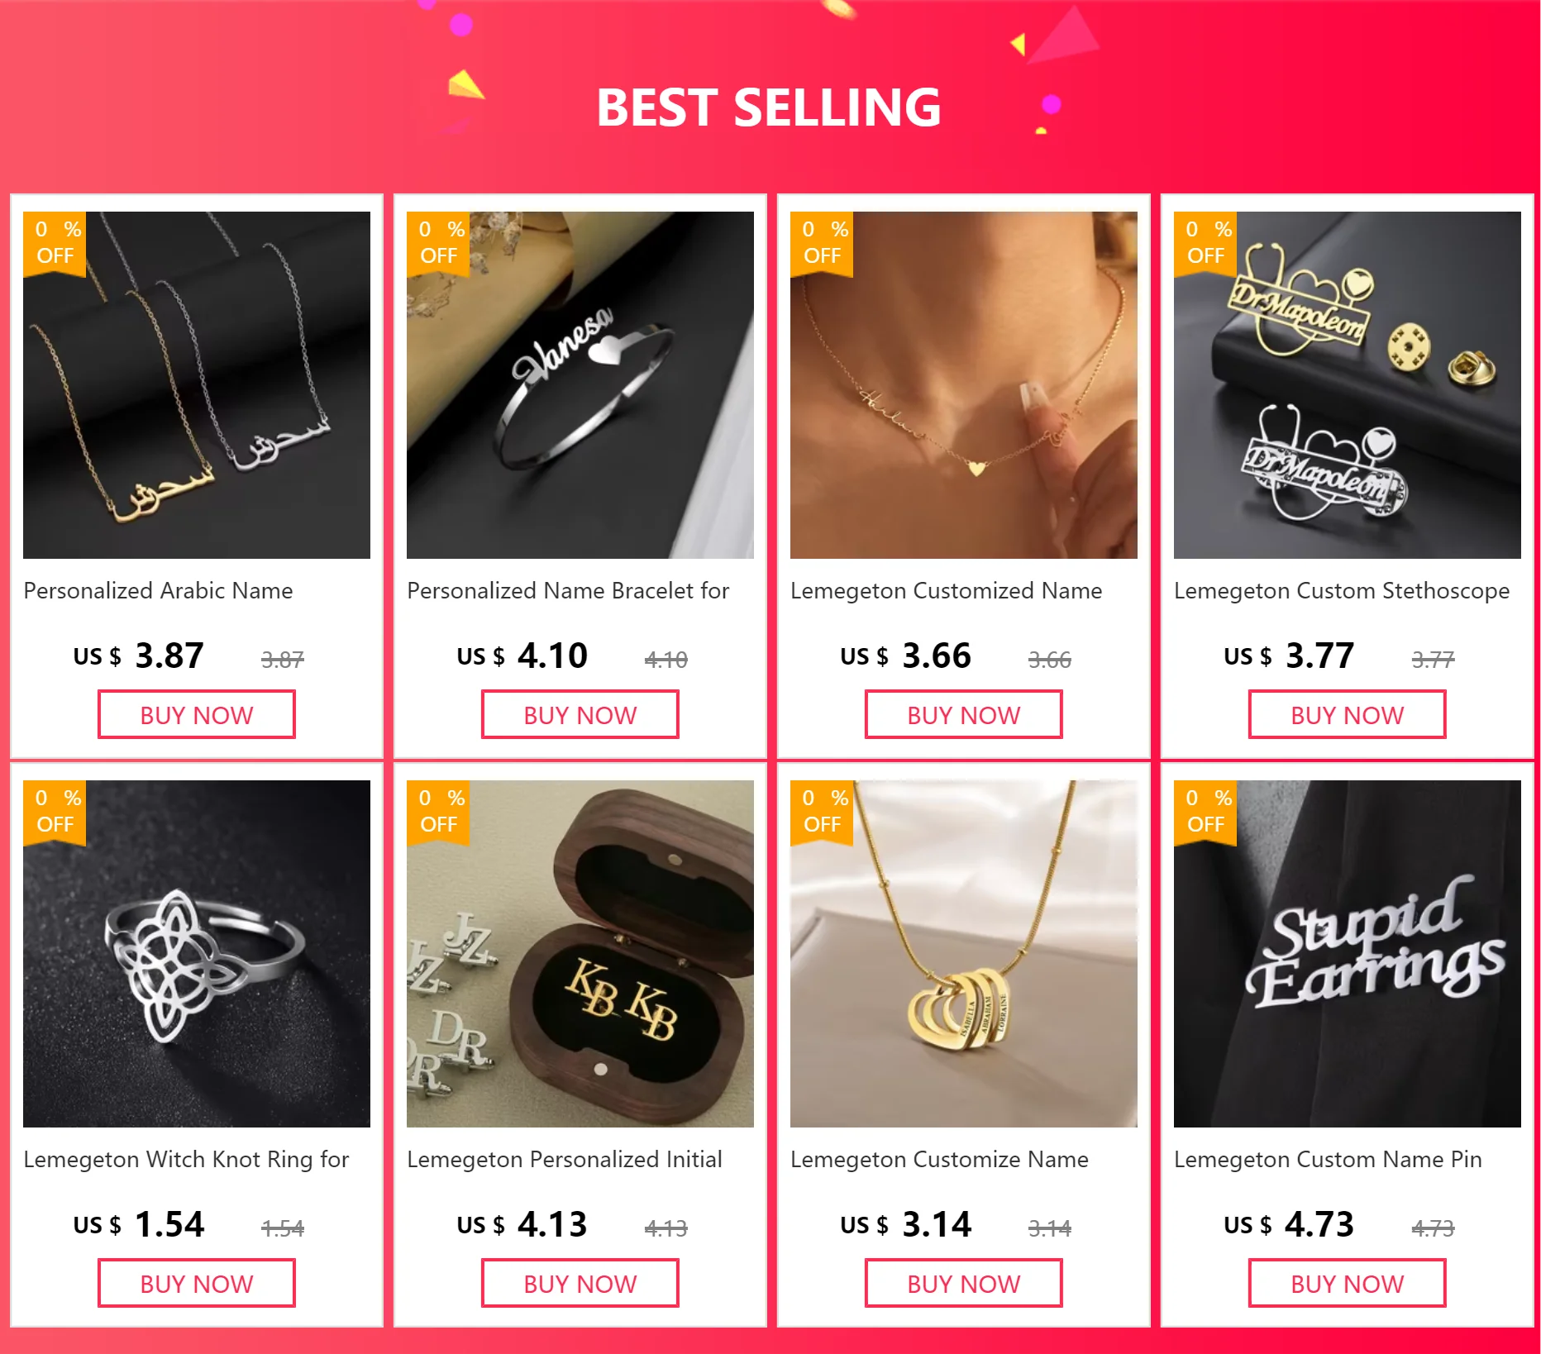The height and width of the screenshot is (1354, 1541).
Task: Click BUY NOW for the 4.73 name pin
Action: 1348,1284
